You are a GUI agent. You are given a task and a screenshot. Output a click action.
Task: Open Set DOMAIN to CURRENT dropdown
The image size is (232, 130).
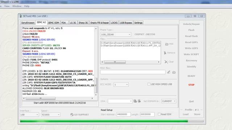tap(169, 101)
